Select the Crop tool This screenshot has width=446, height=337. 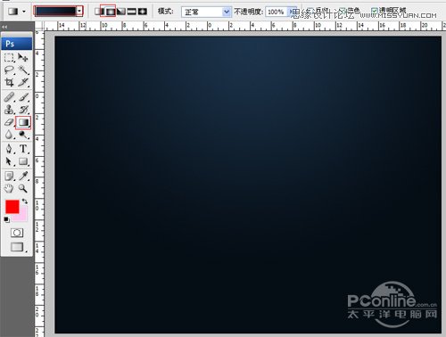pos(9,82)
